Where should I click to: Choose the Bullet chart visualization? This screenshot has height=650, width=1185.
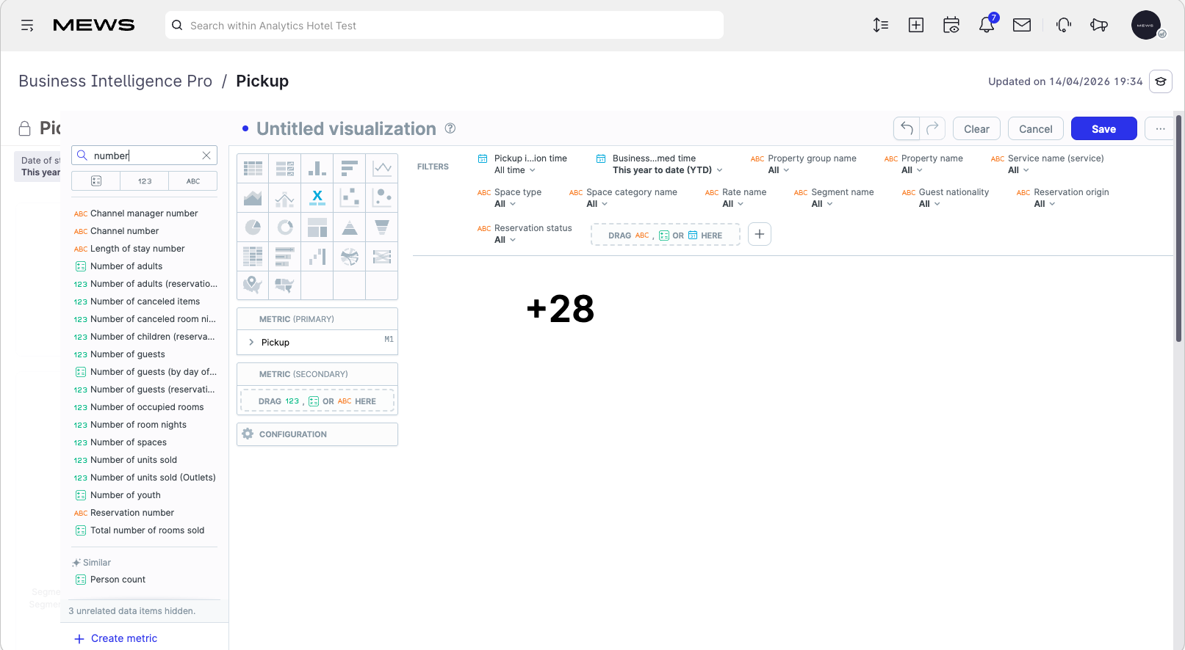point(285,257)
